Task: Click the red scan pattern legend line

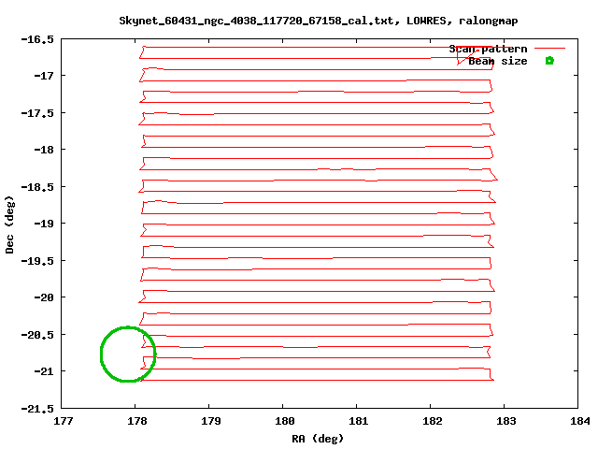Action: click(549, 49)
